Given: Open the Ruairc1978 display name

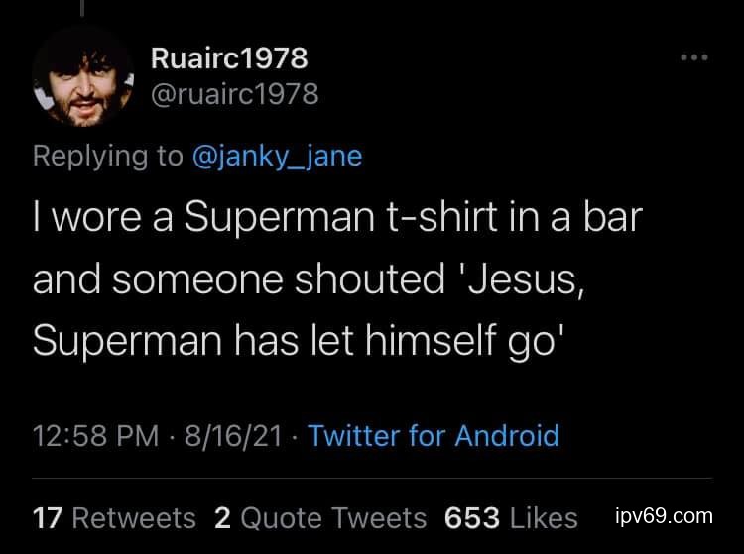Looking at the screenshot, I should [x=229, y=58].
